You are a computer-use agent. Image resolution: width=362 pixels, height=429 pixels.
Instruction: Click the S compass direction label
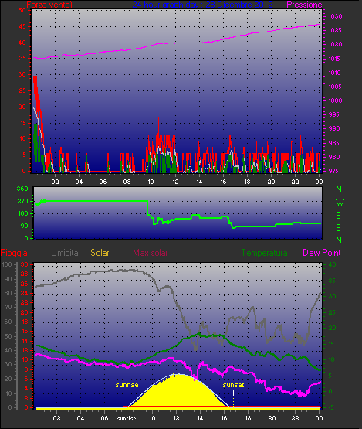pos(339,216)
